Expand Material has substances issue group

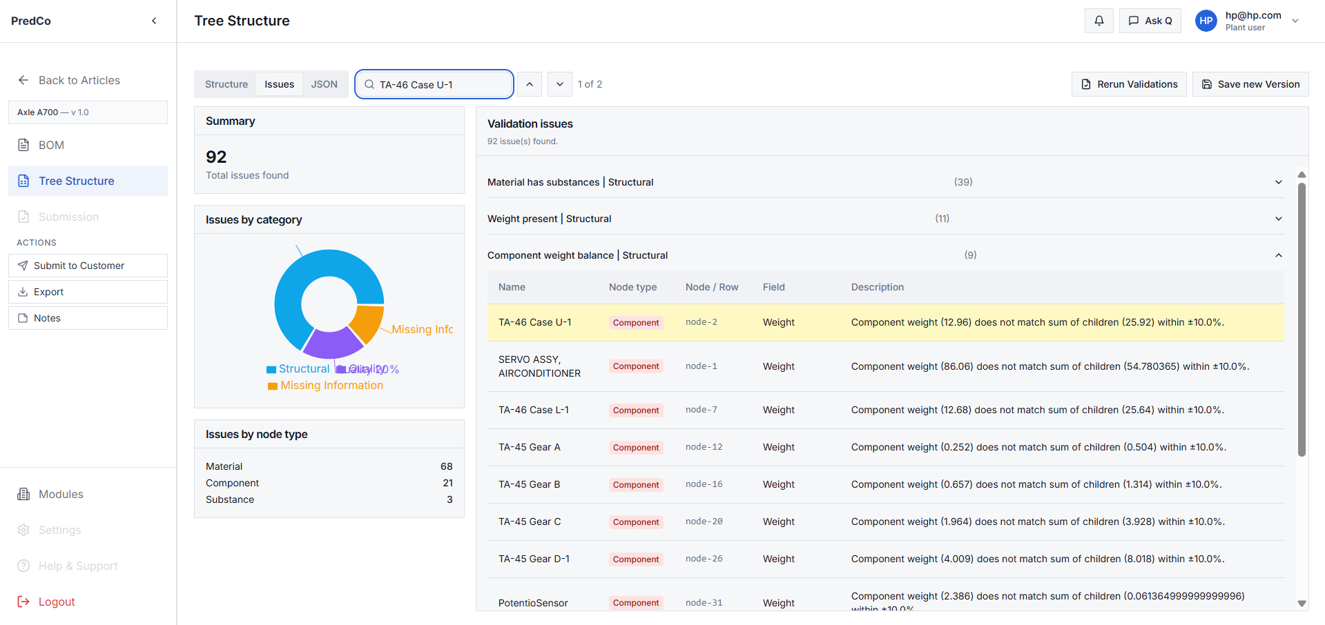pos(1279,182)
